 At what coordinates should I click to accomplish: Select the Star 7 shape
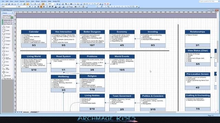[x=4, y=55]
